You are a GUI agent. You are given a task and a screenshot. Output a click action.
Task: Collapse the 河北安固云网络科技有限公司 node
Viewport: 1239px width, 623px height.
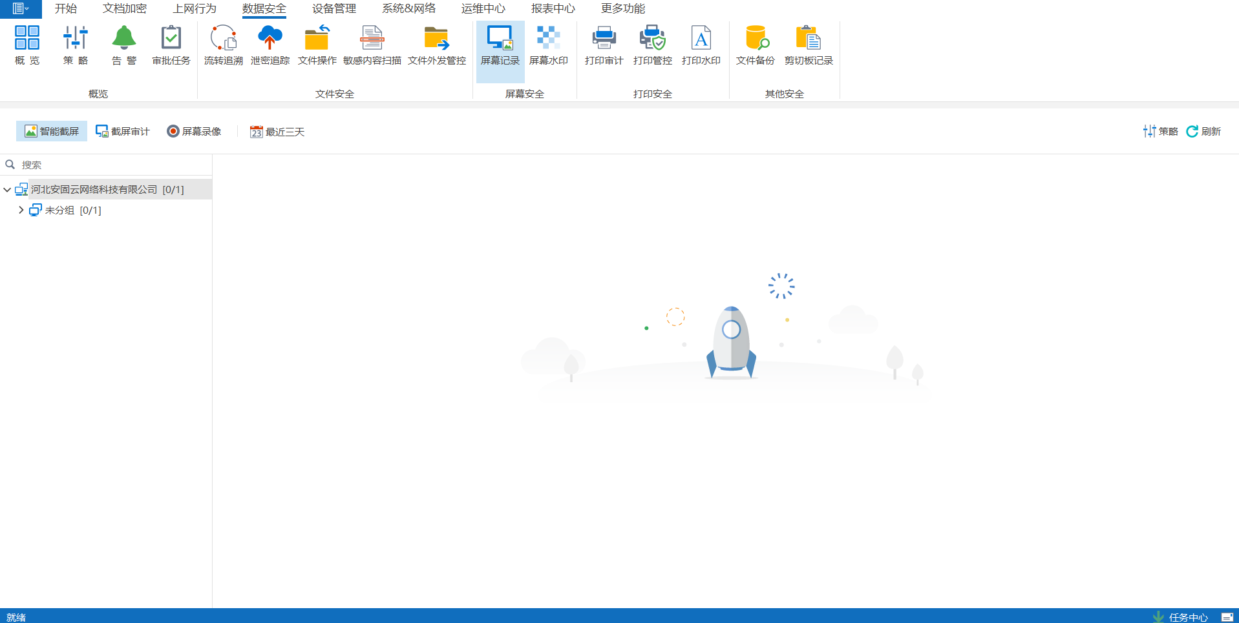[7, 189]
